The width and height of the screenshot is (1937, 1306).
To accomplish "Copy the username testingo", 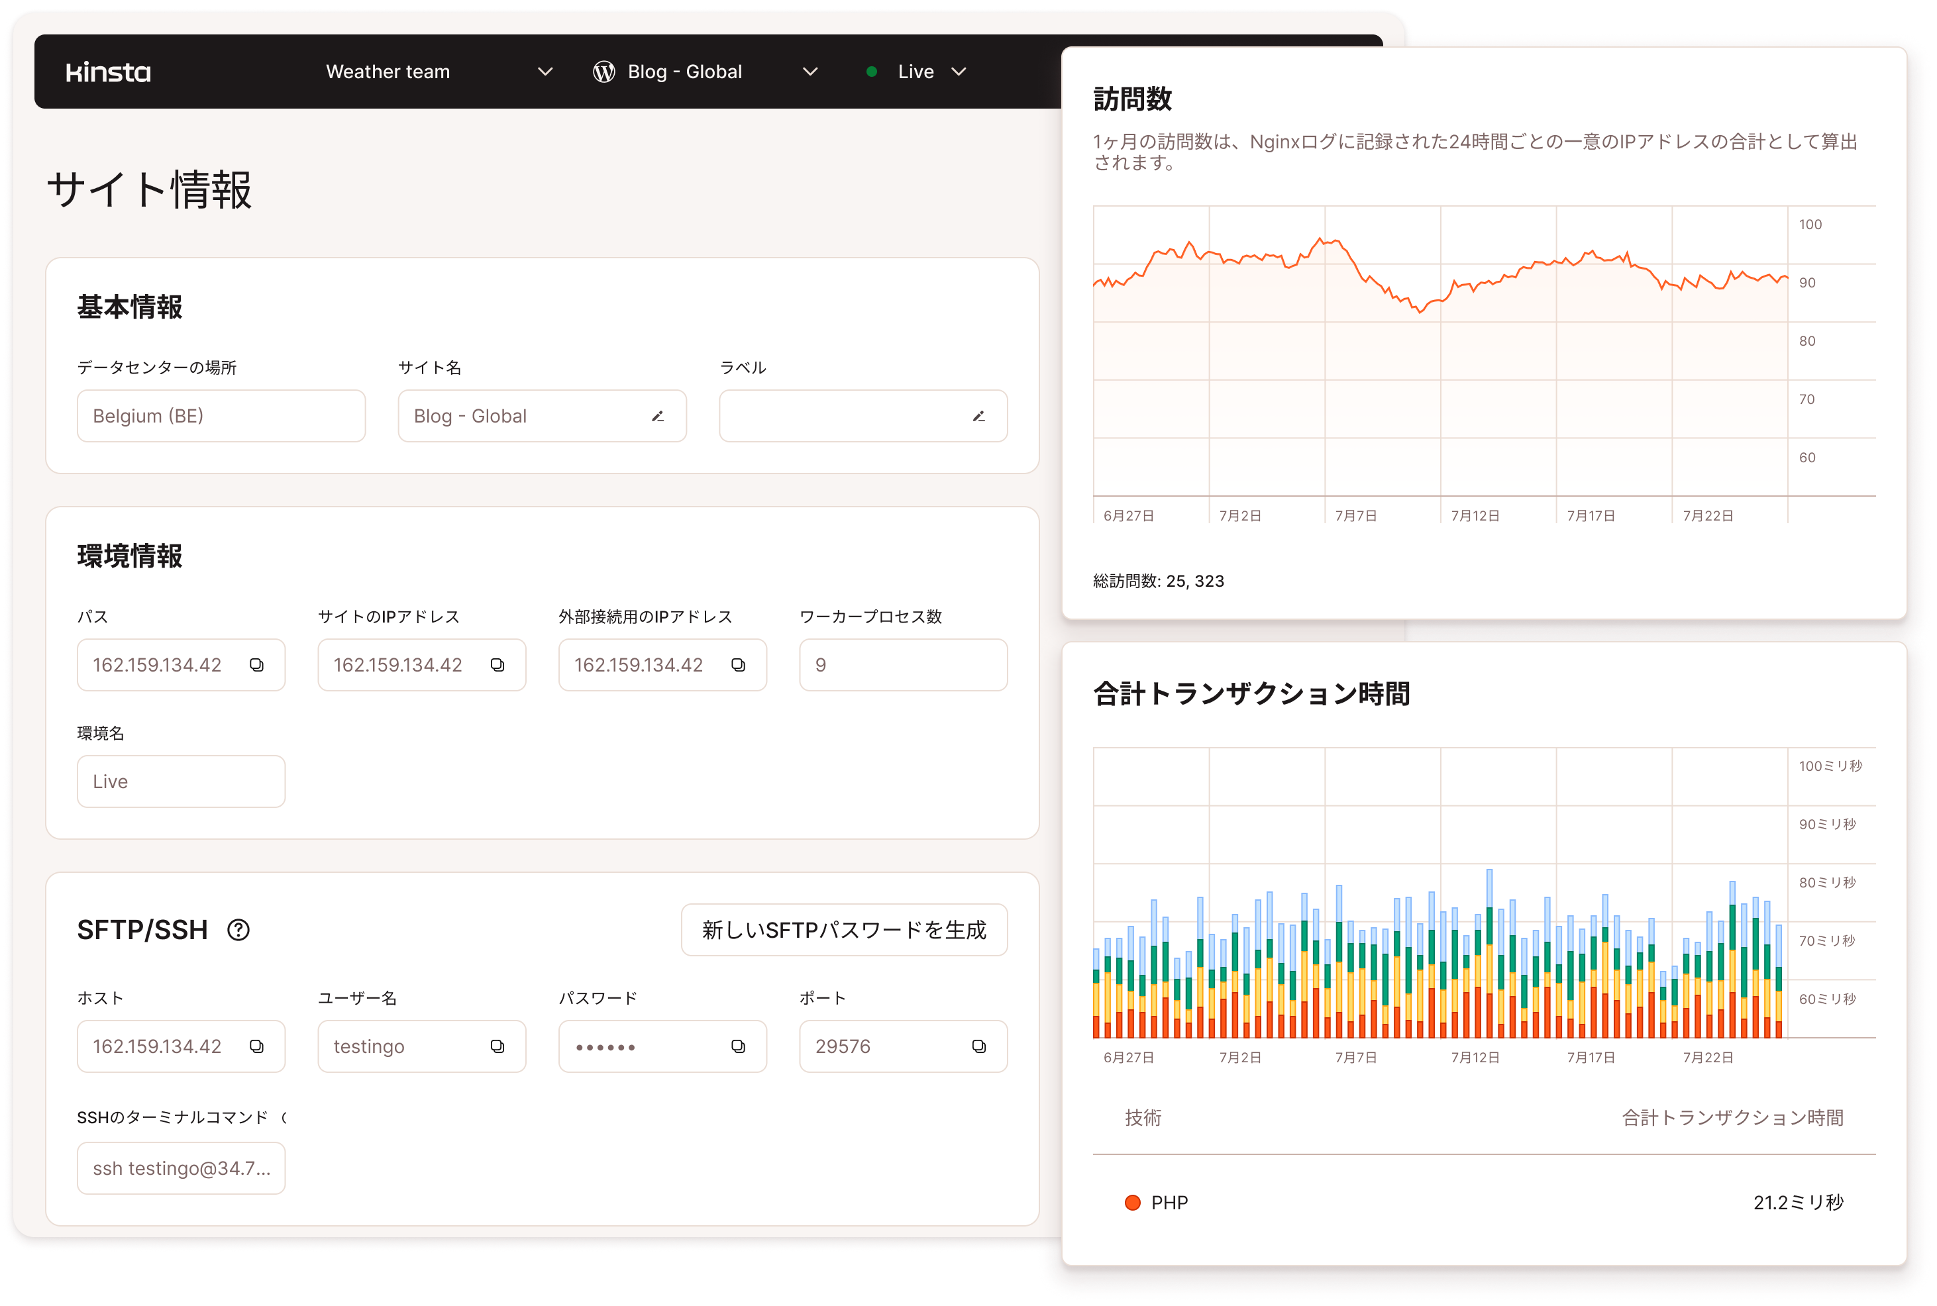I will tap(497, 1046).
